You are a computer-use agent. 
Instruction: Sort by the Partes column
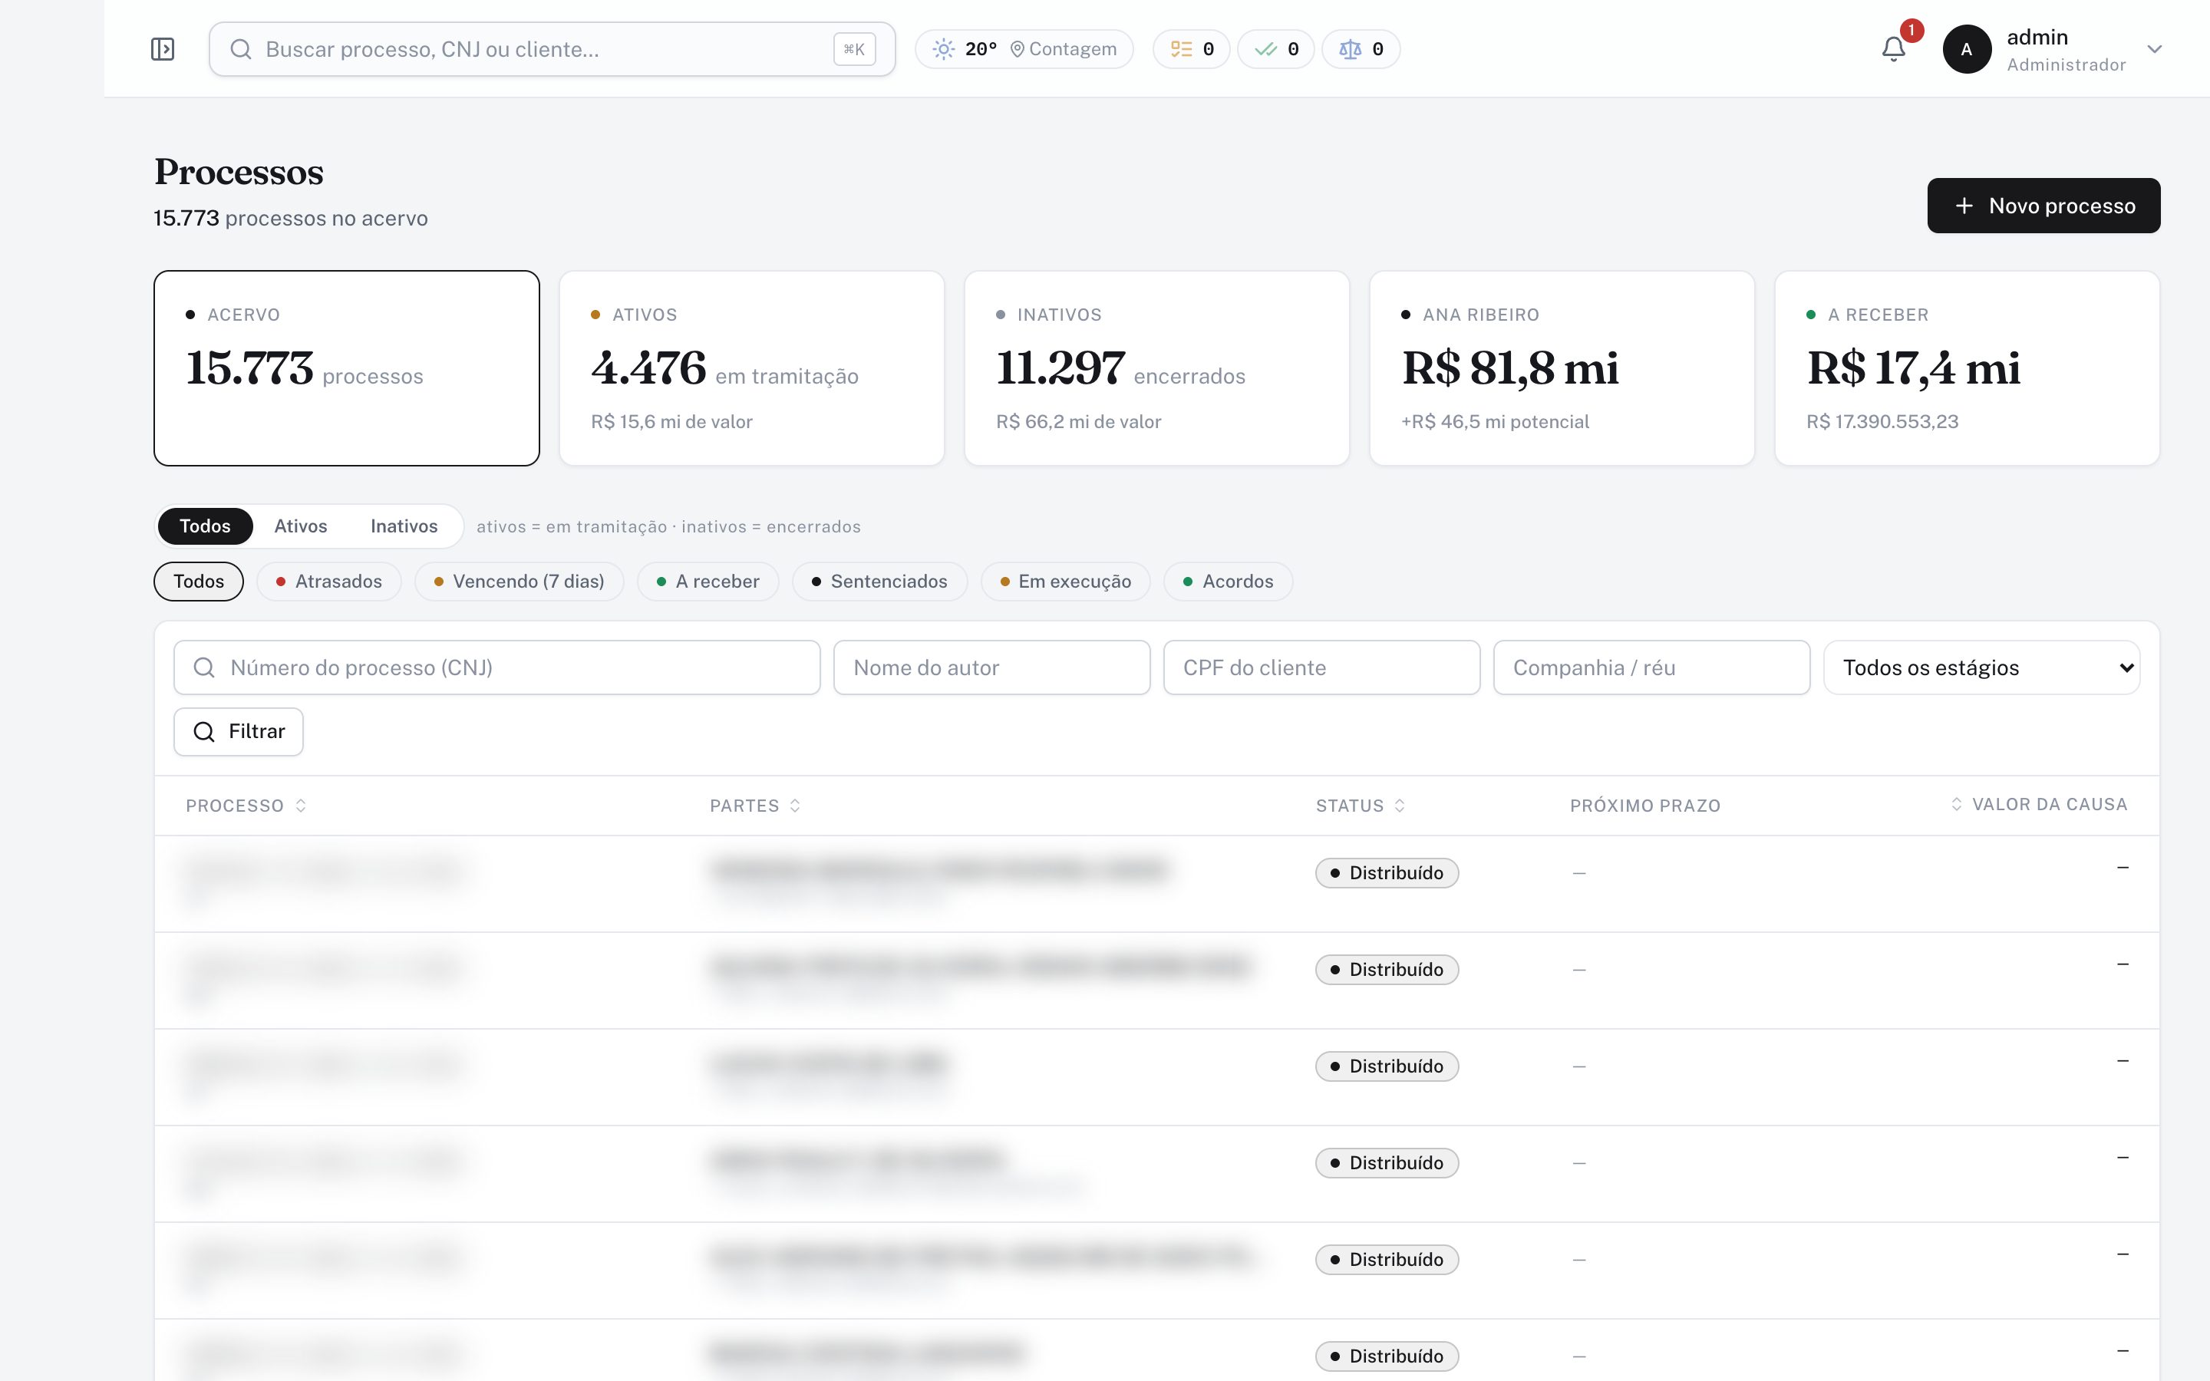point(755,806)
